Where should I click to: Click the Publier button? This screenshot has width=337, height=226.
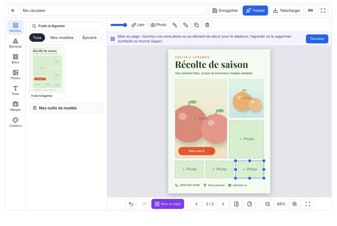(x=255, y=10)
